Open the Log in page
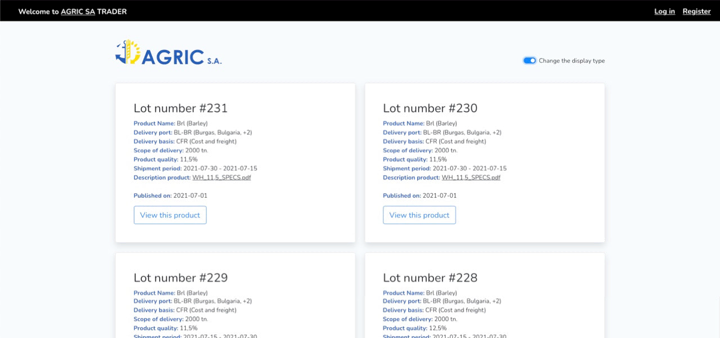720x338 pixels. click(664, 11)
